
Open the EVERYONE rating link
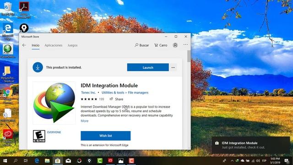[x=54, y=132]
